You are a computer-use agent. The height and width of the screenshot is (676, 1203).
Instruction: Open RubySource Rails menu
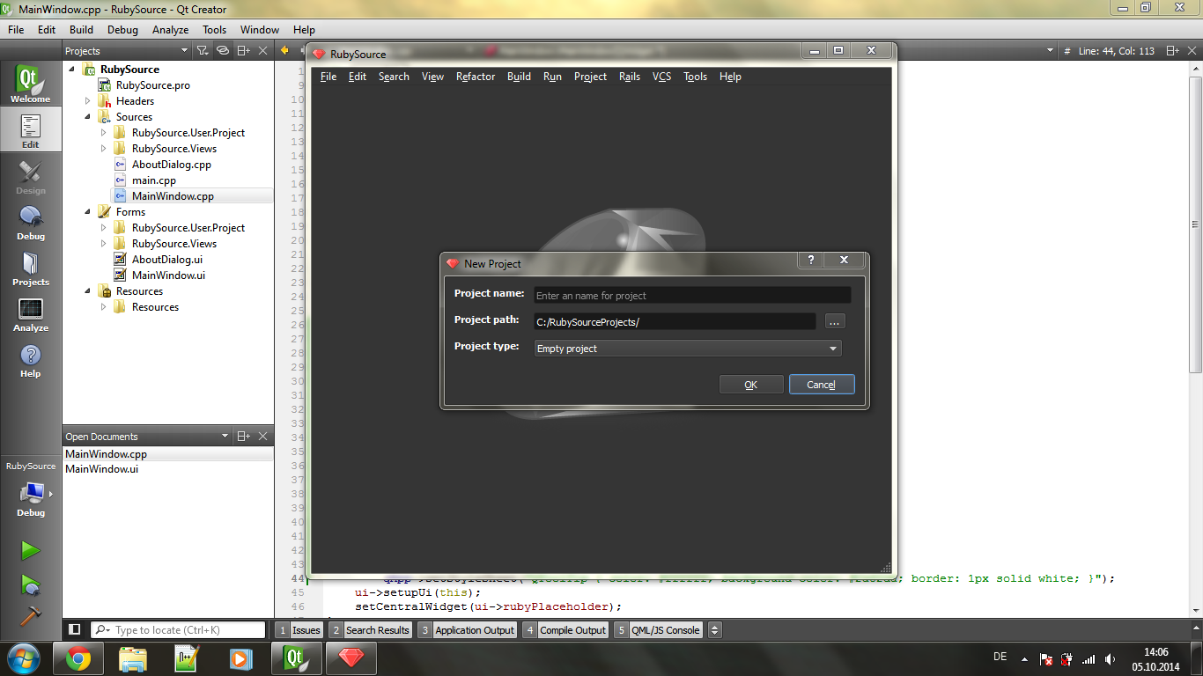630,77
